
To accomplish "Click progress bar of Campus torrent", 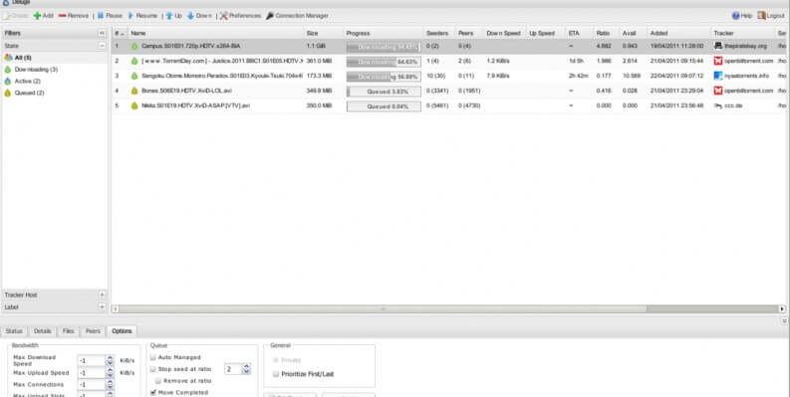I will [x=384, y=47].
